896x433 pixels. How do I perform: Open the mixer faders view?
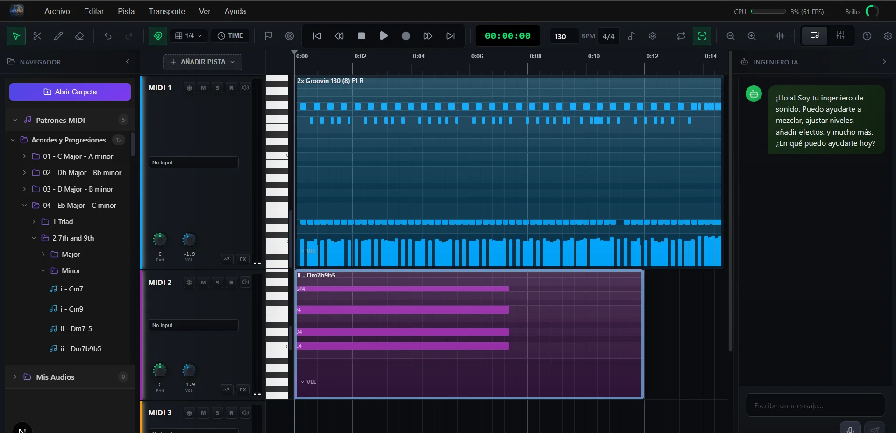tap(840, 36)
